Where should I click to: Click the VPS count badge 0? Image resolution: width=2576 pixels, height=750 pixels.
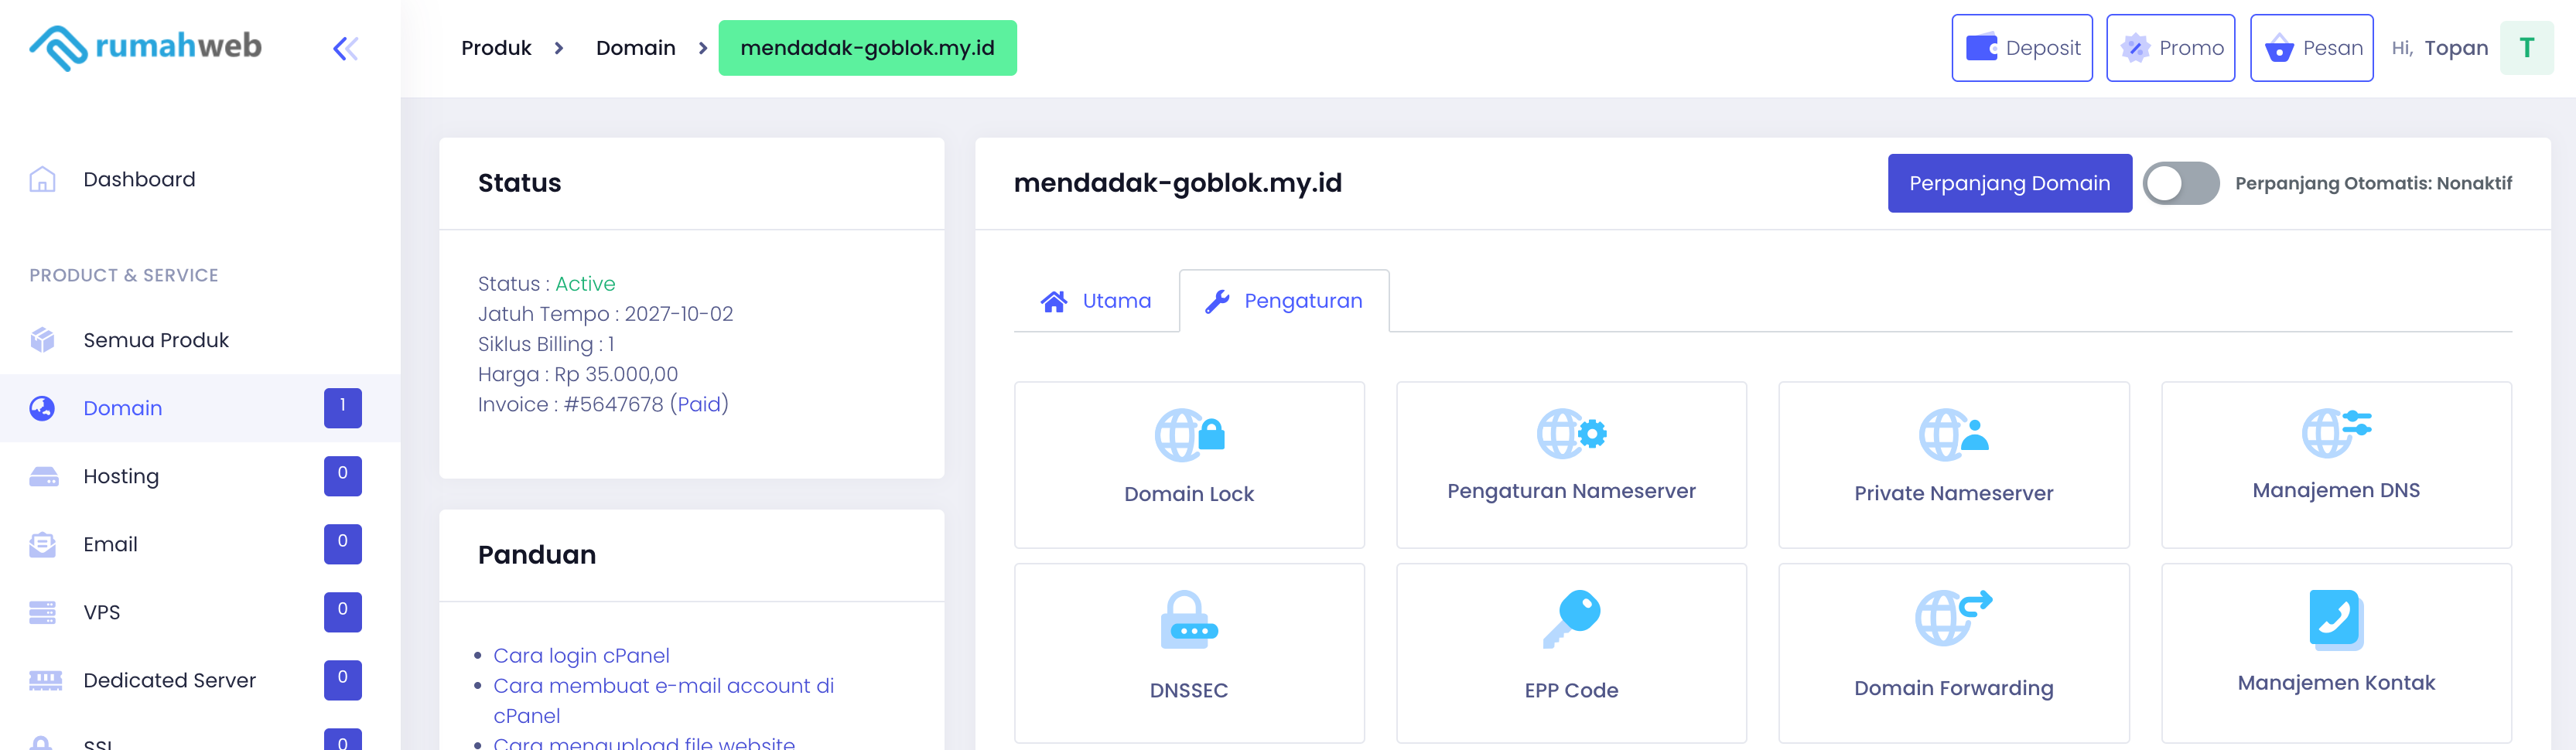coord(342,612)
